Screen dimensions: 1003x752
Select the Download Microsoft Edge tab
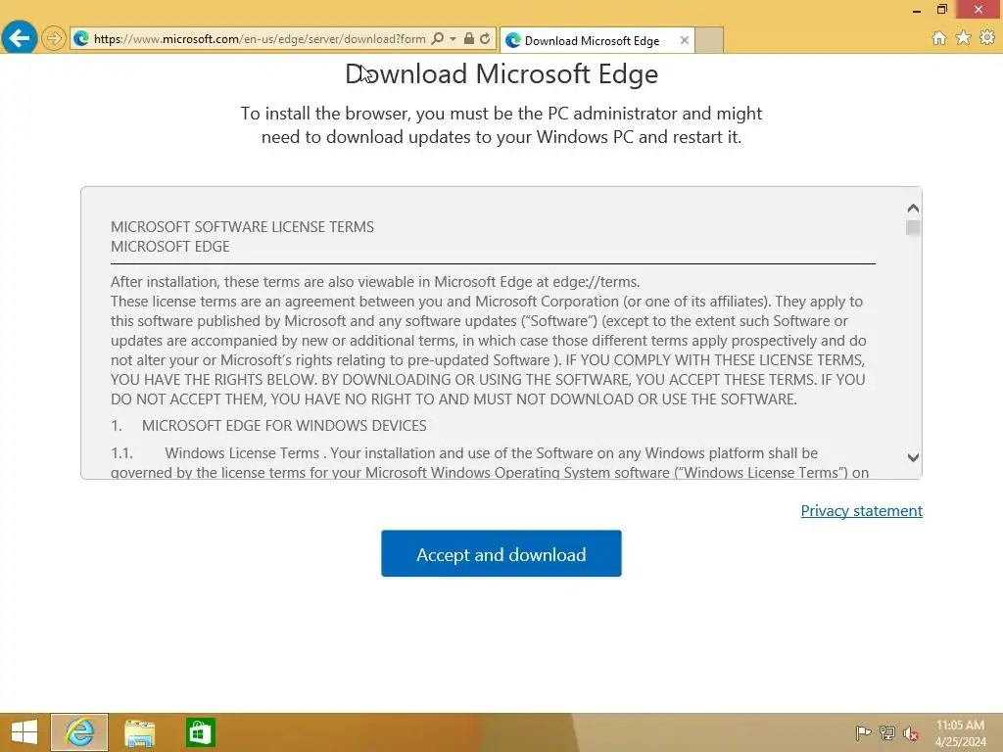[x=597, y=40]
